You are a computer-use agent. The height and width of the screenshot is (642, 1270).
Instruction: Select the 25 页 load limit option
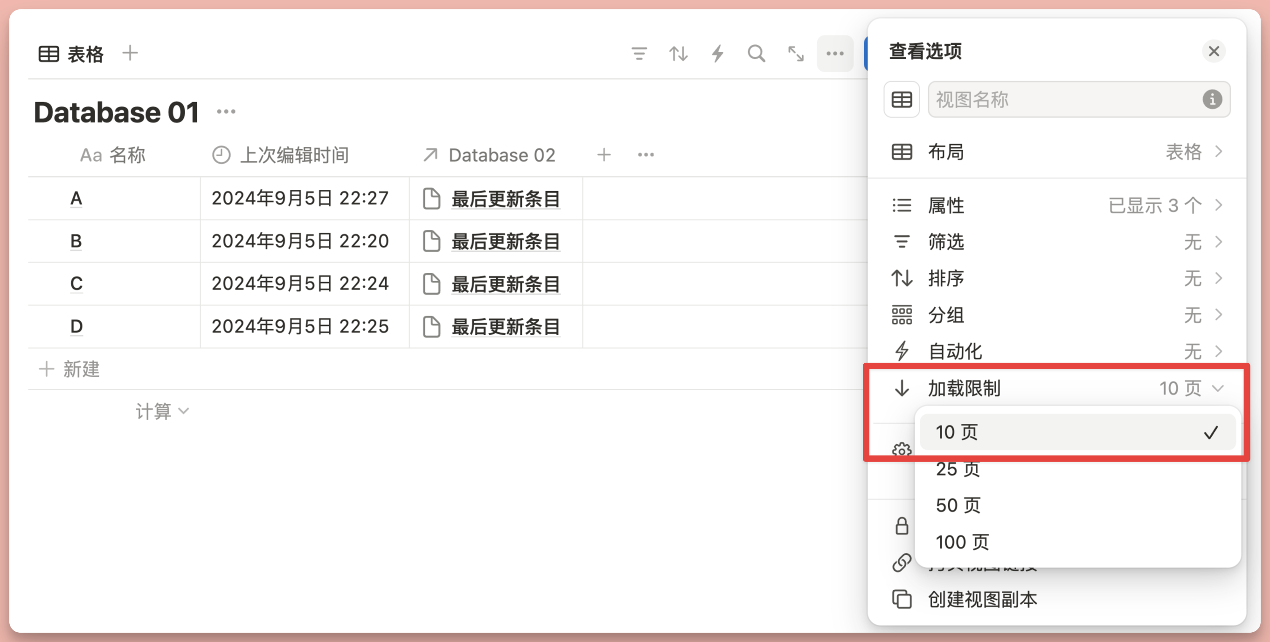tap(1077, 469)
